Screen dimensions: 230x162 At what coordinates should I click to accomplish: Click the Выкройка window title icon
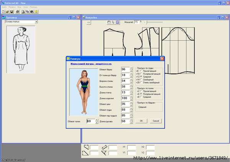tap(84, 18)
